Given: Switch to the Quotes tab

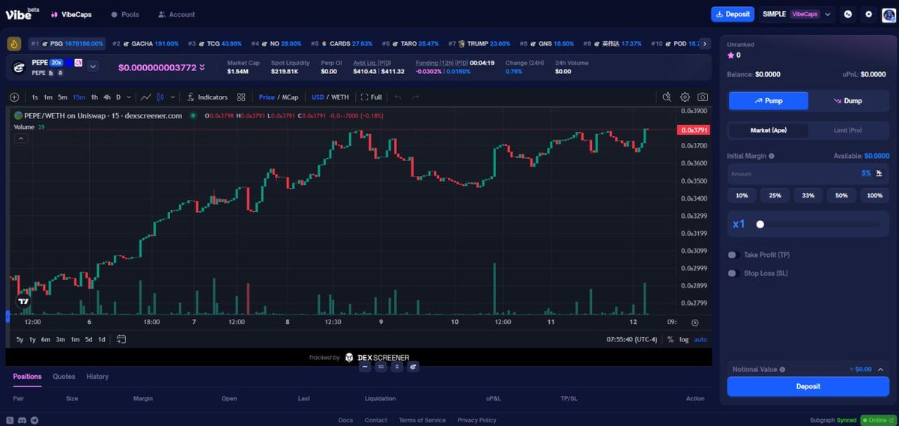Looking at the screenshot, I should pyautogui.click(x=64, y=377).
